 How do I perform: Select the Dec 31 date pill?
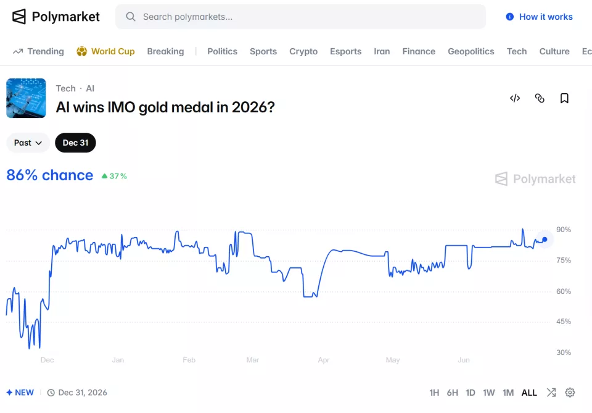click(75, 143)
